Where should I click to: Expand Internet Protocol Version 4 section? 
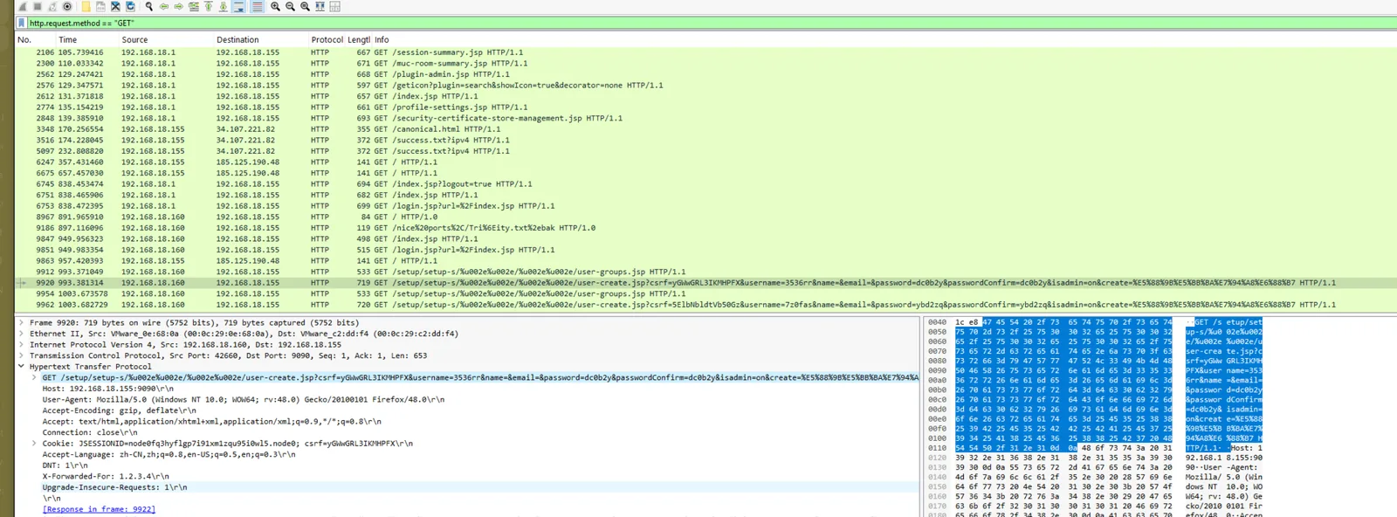click(x=21, y=344)
